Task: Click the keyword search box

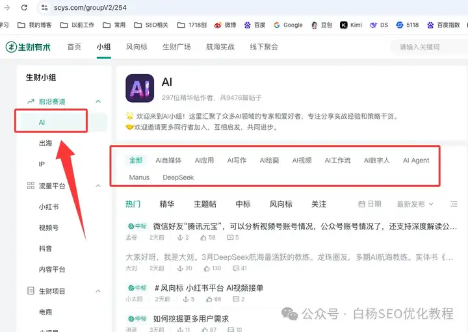Action: 429,47
